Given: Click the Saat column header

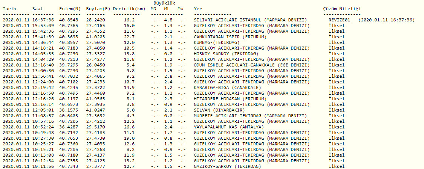Looking at the screenshot, I should [37, 8].
